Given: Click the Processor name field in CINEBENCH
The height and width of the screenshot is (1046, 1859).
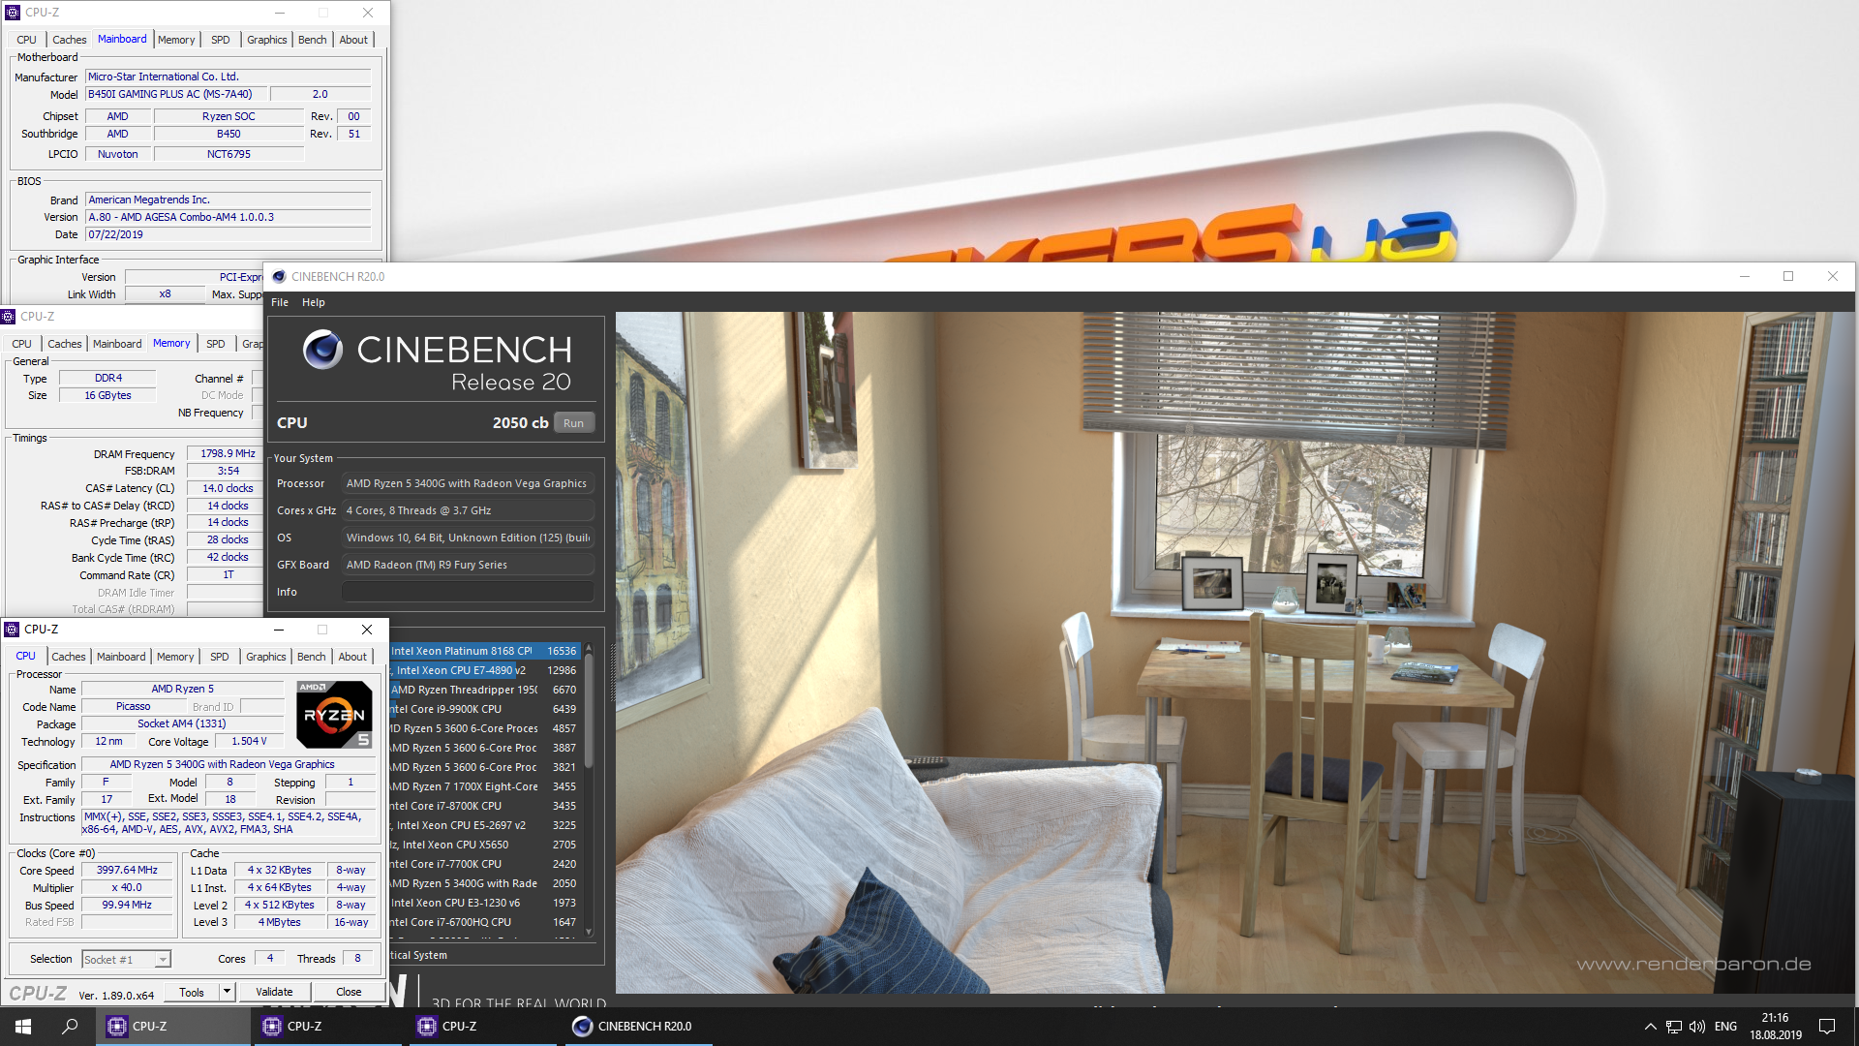Looking at the screenshot, I should point(469,483).
